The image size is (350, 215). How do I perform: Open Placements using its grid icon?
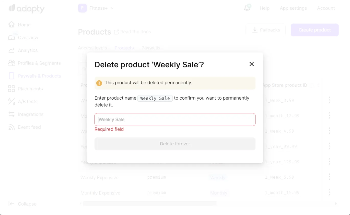pyautogui.click(x=11, y=89)
